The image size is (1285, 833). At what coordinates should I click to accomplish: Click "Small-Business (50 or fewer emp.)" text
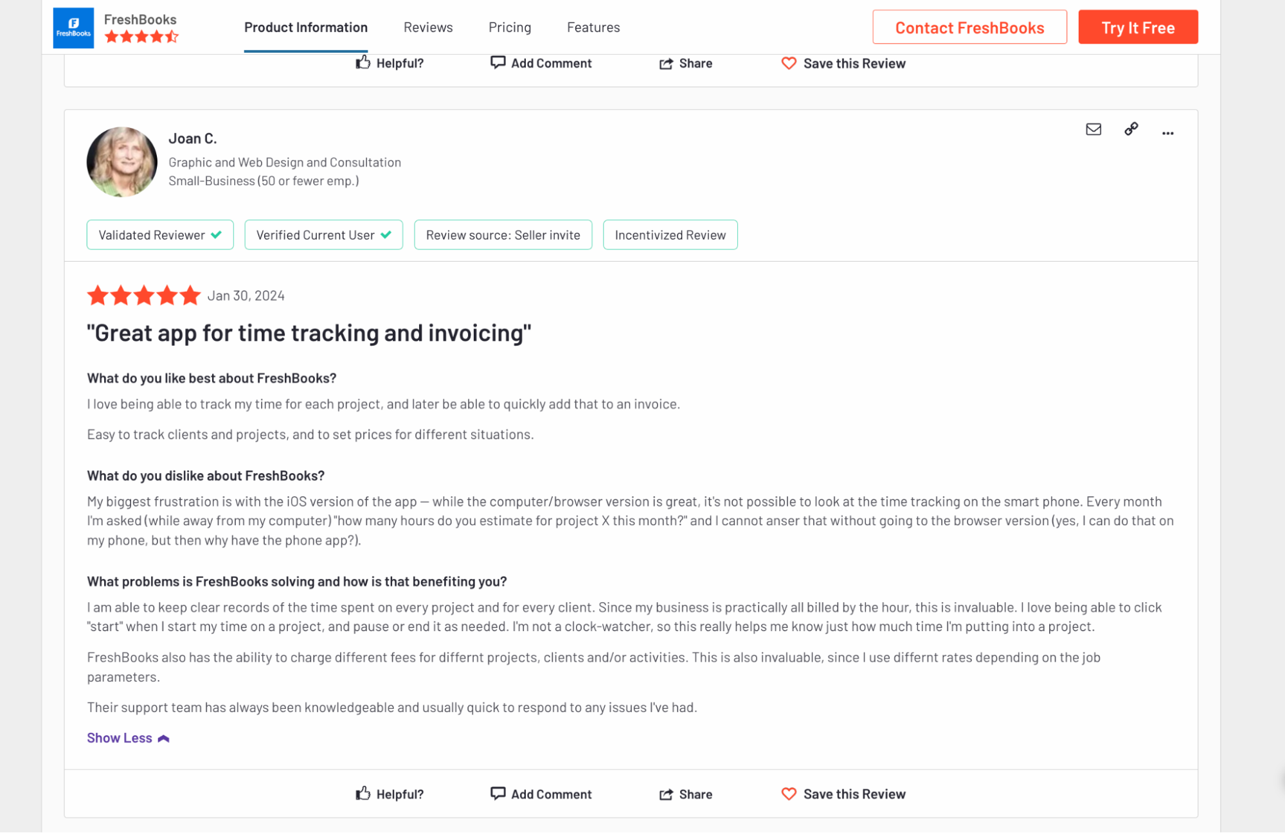pyautogui.click(x=264, y=181)
